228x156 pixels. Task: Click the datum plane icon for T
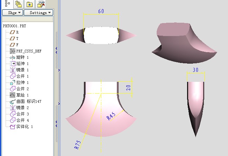click(x=12, y=38)
